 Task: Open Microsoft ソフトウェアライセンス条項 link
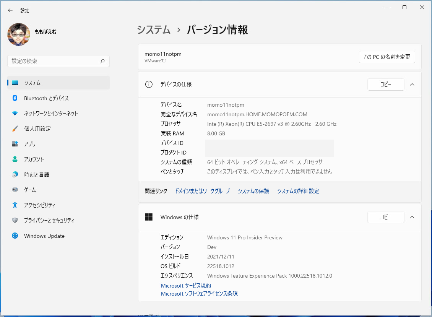click(199, 294)
